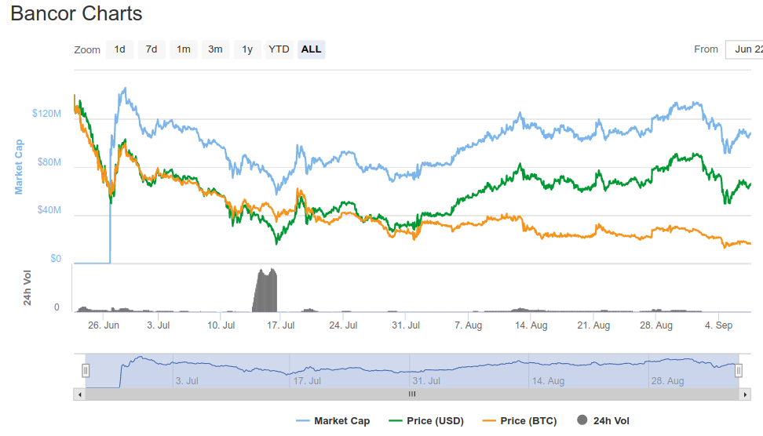Image resolution: width=763 pixels, height=436 pixels.
Task: Click the 21. Aug date label
Action: pyautogui.click(x=593, y=325)
